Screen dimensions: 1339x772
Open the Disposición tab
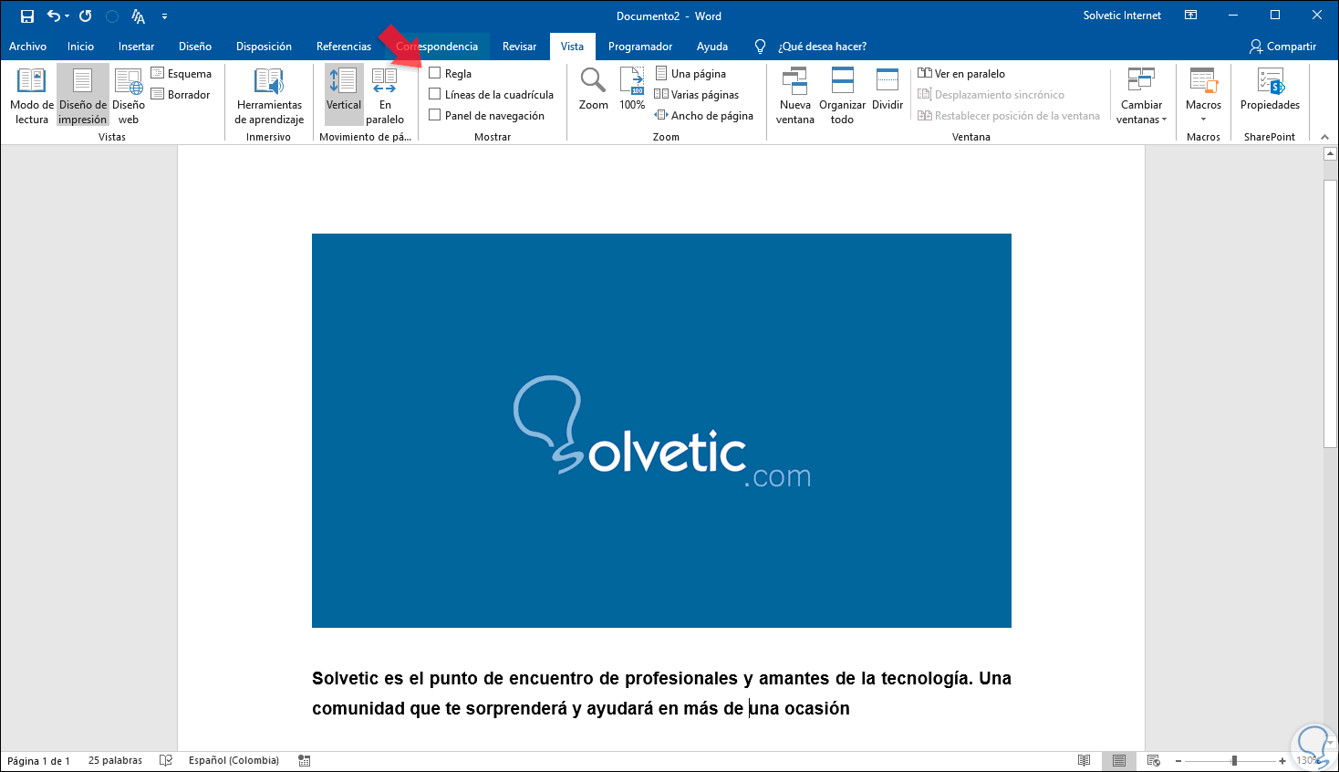[x=264, y=47]
